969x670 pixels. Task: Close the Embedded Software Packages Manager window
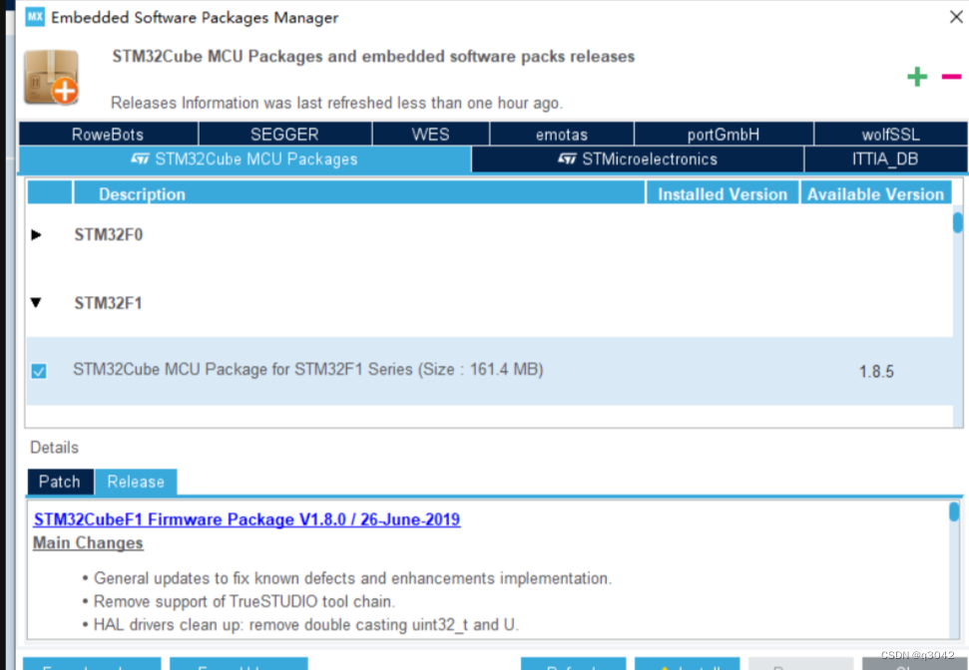955,17
